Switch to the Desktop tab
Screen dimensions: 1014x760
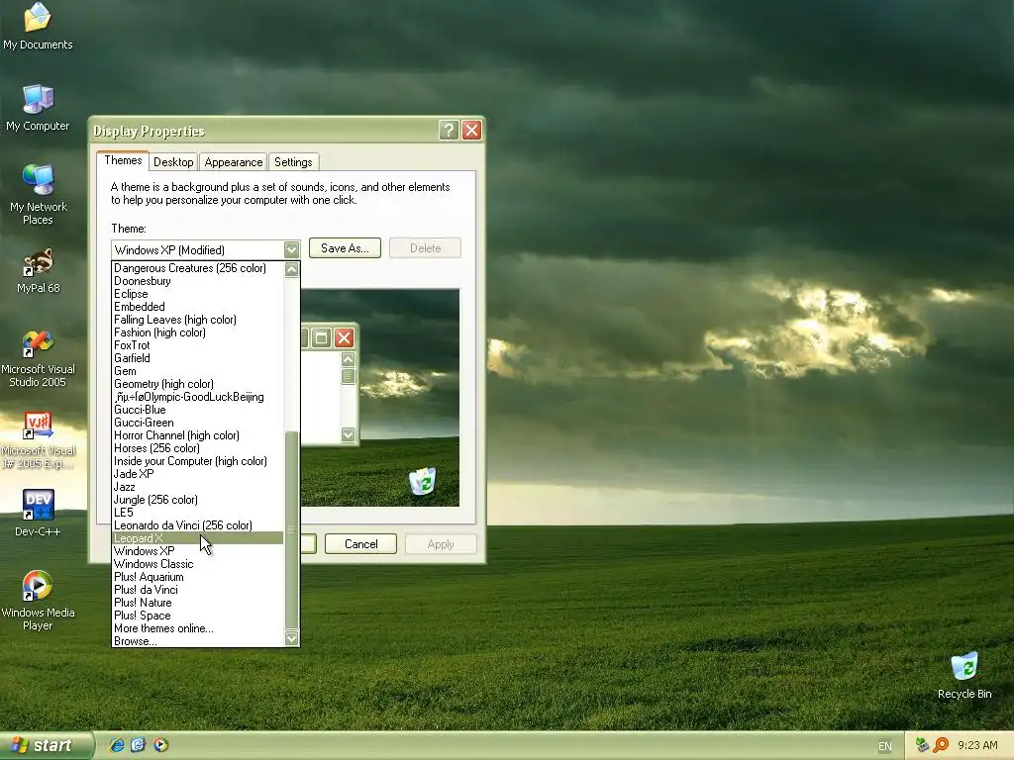(x=173, y=161)
